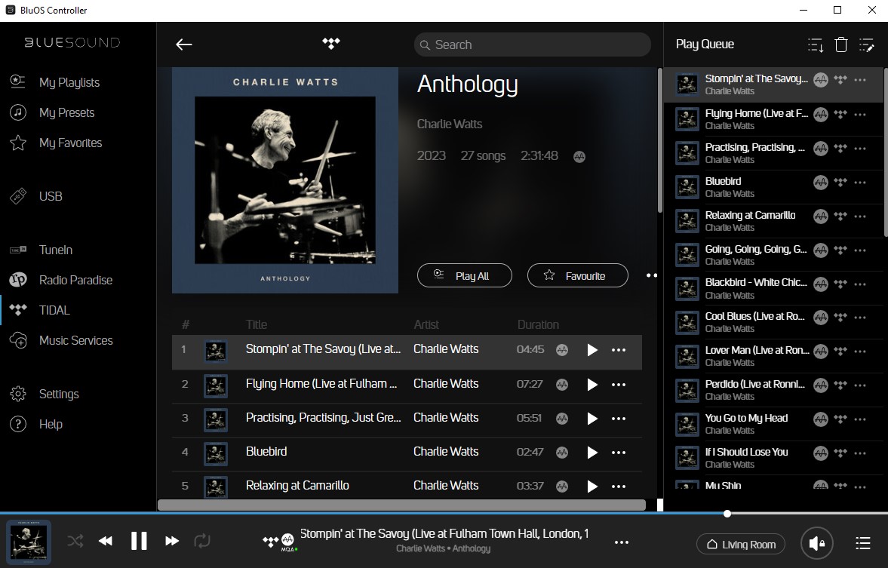Play track Stompin' at The Savoy
888x568 pixels.
[591, 350]
